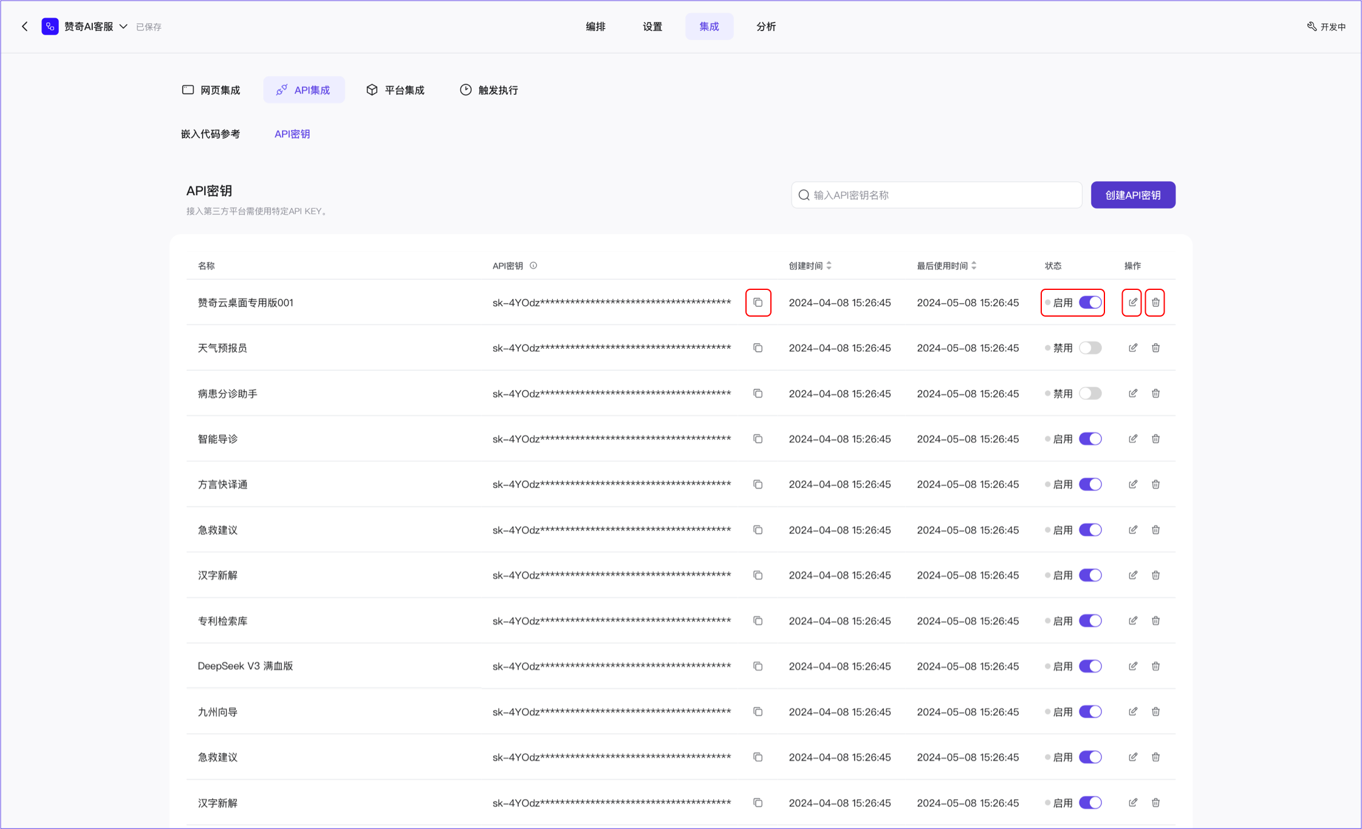Screen dimensions: 1362x829
Task: Switch to the 平台集成 tab
Action: coord(395,90)
